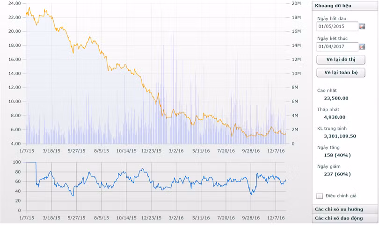Click the Cao nhất value 23,500.00
The width and height of the screenshot is (379, 225).
(x=336, y=98)
